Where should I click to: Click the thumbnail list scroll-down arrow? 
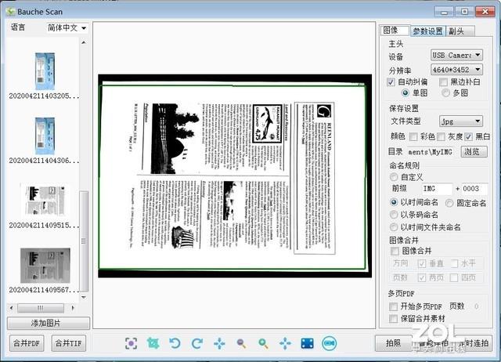pyautogui.click(x=84, y=297)
